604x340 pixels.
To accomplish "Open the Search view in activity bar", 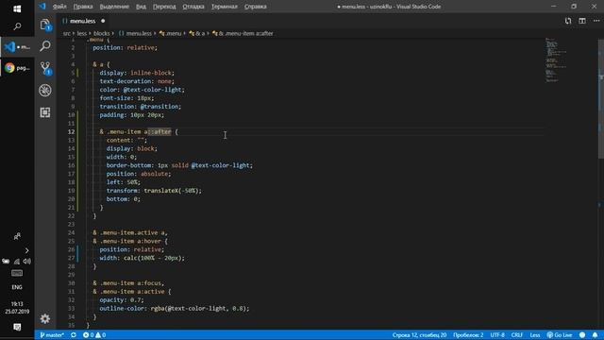I will pos(45,46).
